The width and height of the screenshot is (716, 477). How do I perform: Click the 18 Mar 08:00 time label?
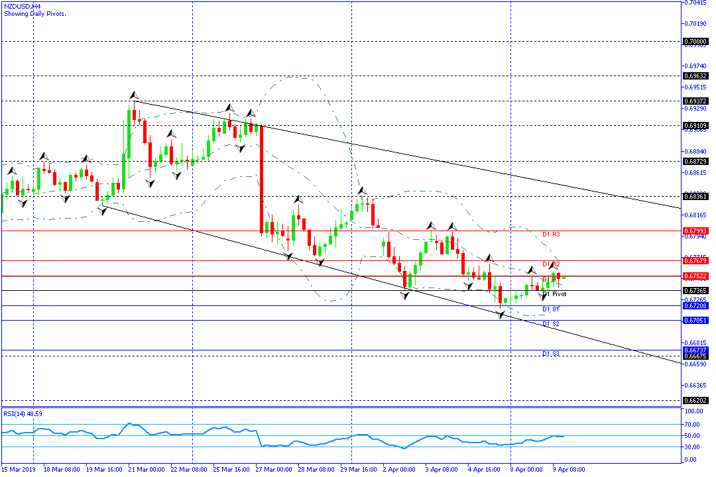point(62,470)
